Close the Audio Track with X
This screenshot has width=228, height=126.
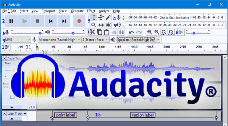4,59
